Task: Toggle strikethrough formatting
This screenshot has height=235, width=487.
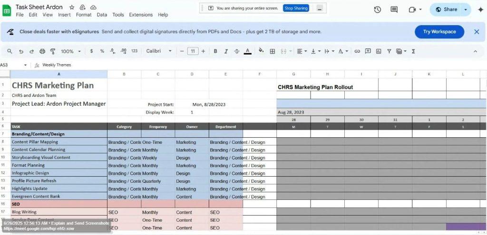Action: (236, 51)
